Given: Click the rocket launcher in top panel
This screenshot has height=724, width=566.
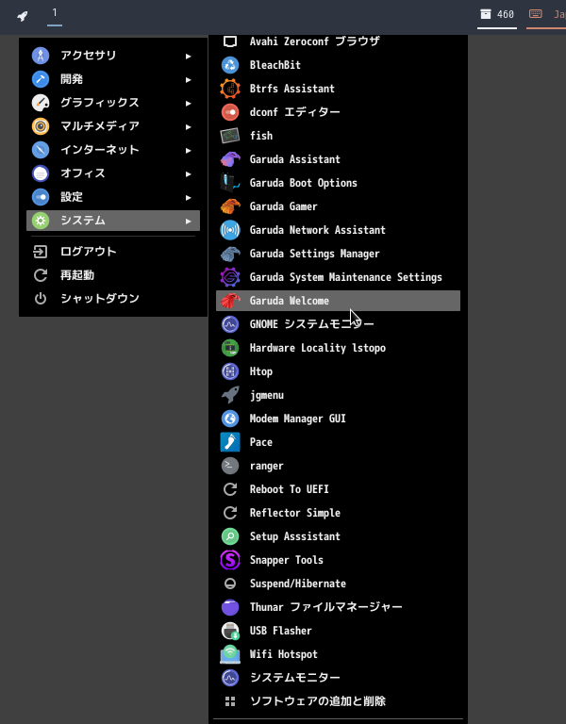Looking at the screenshot, I should pyautogui.click(x=23, y=17).
